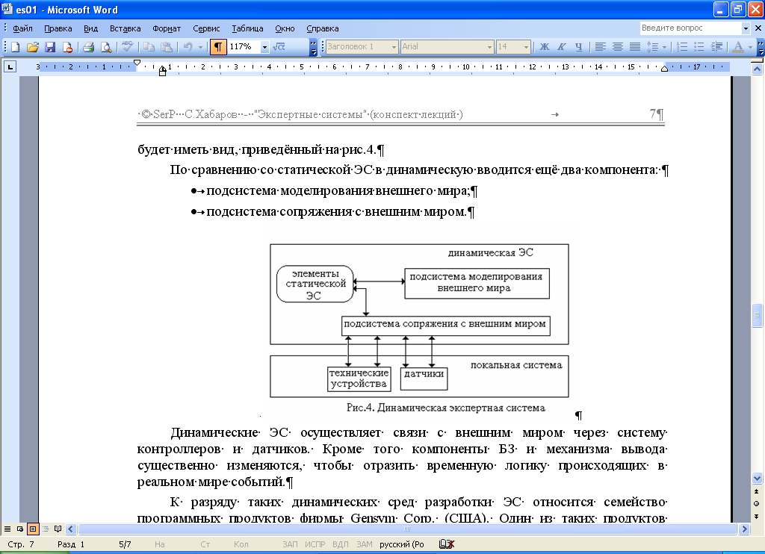This screenshot has width=765, height=554.
Task: Print the document with the printer icon
Action: point(88,47)
